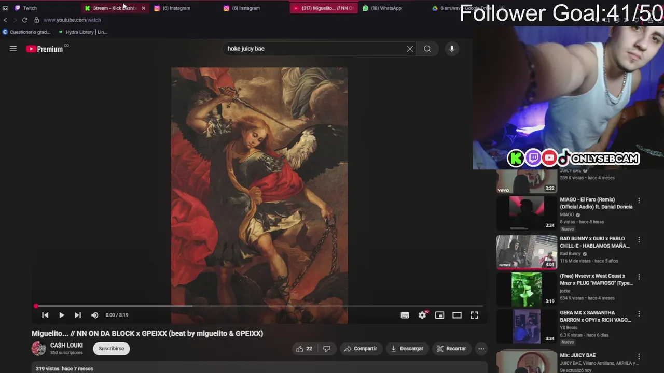This screenshot has height=373, width=664.
Task: Clear the search text with X icon
Action: [x=410, y=49]
